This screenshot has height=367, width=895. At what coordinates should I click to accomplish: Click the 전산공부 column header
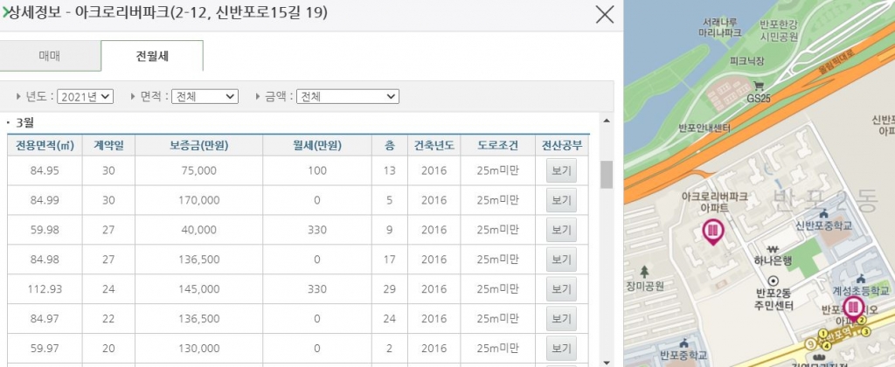(562, 145)
